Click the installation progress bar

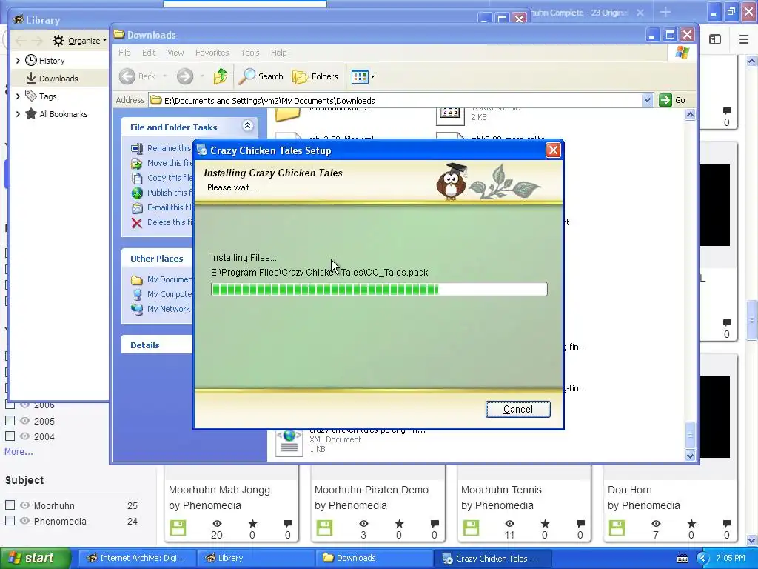pos(379,290)
